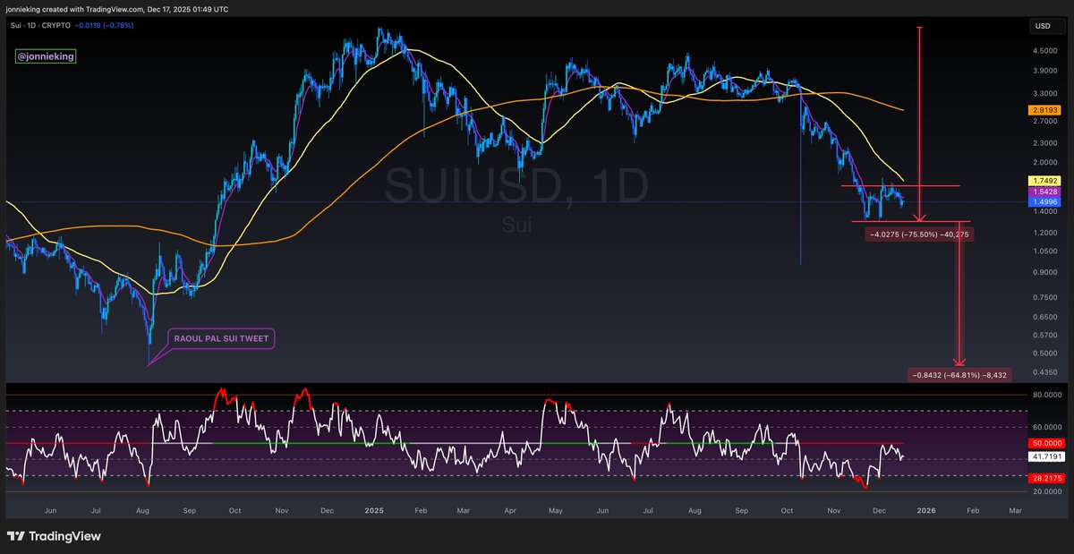Click the blue 1.4996 last price label
Viewport: 1074px width, 554px height.
[1044, 202]
